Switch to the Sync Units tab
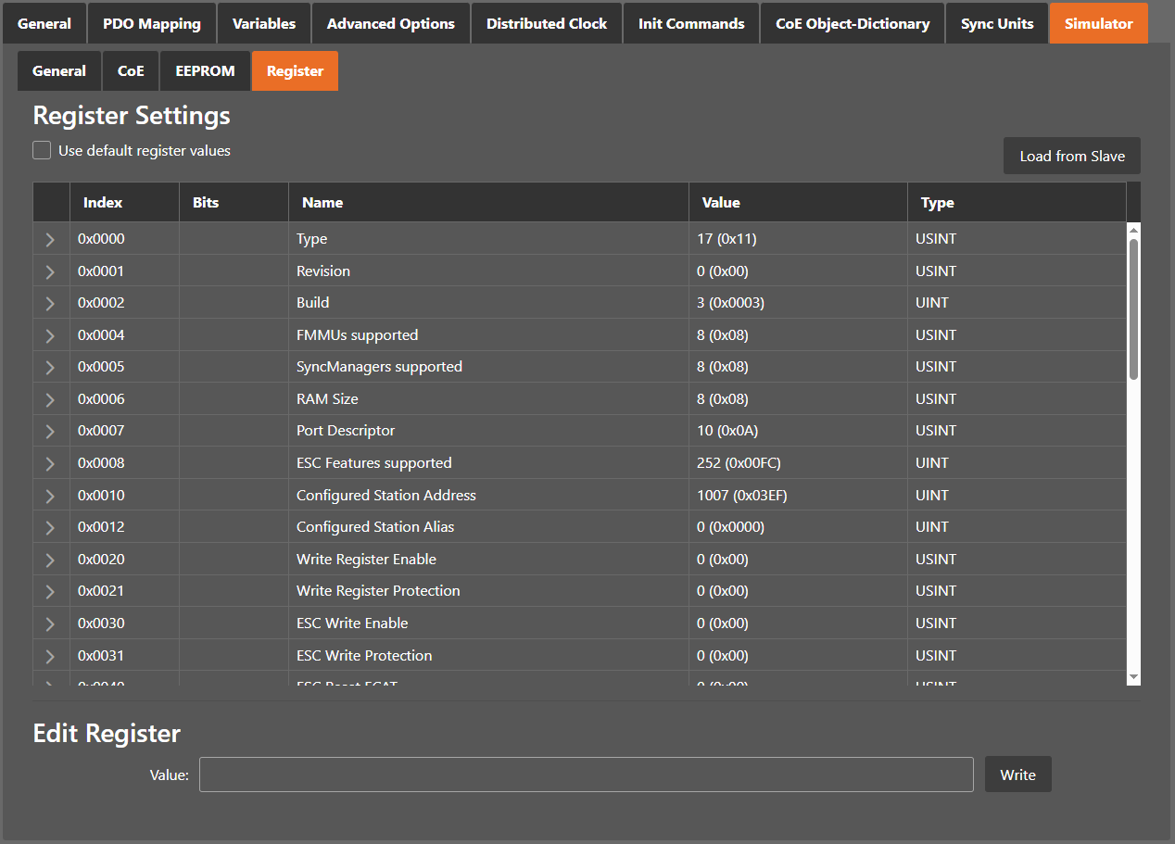 (x=997, y=23)
